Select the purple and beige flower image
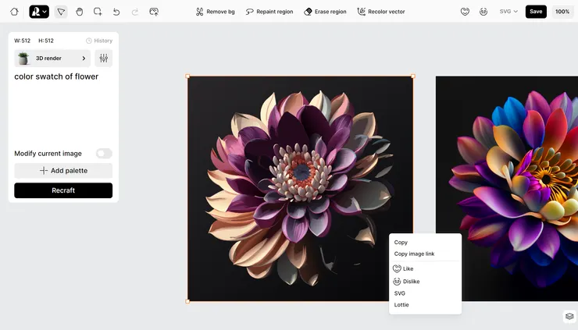 click(301, 189)
